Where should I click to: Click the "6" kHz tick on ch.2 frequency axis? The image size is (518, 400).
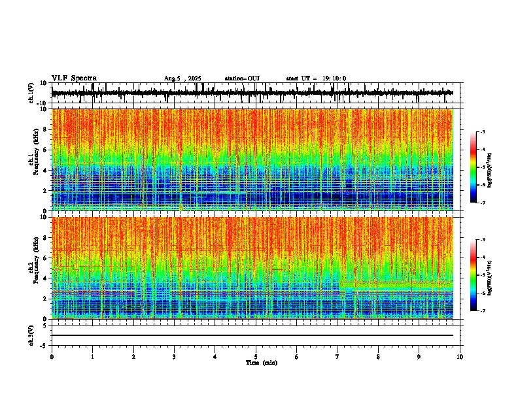46,258
